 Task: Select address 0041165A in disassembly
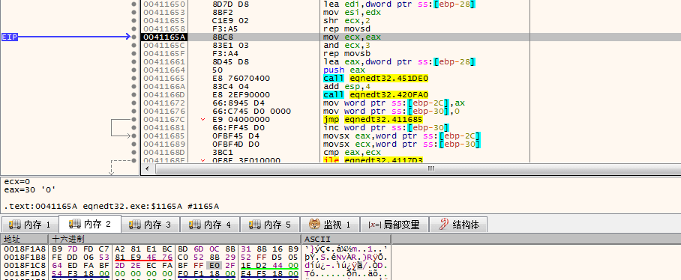[164, 37]
